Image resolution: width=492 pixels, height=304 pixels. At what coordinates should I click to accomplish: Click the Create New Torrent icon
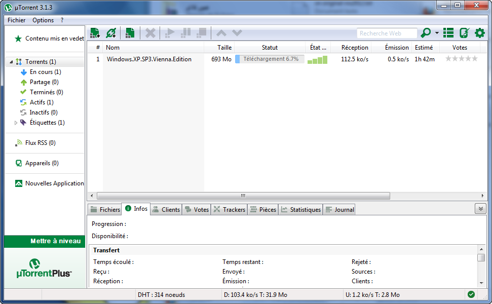click(130, 33)
